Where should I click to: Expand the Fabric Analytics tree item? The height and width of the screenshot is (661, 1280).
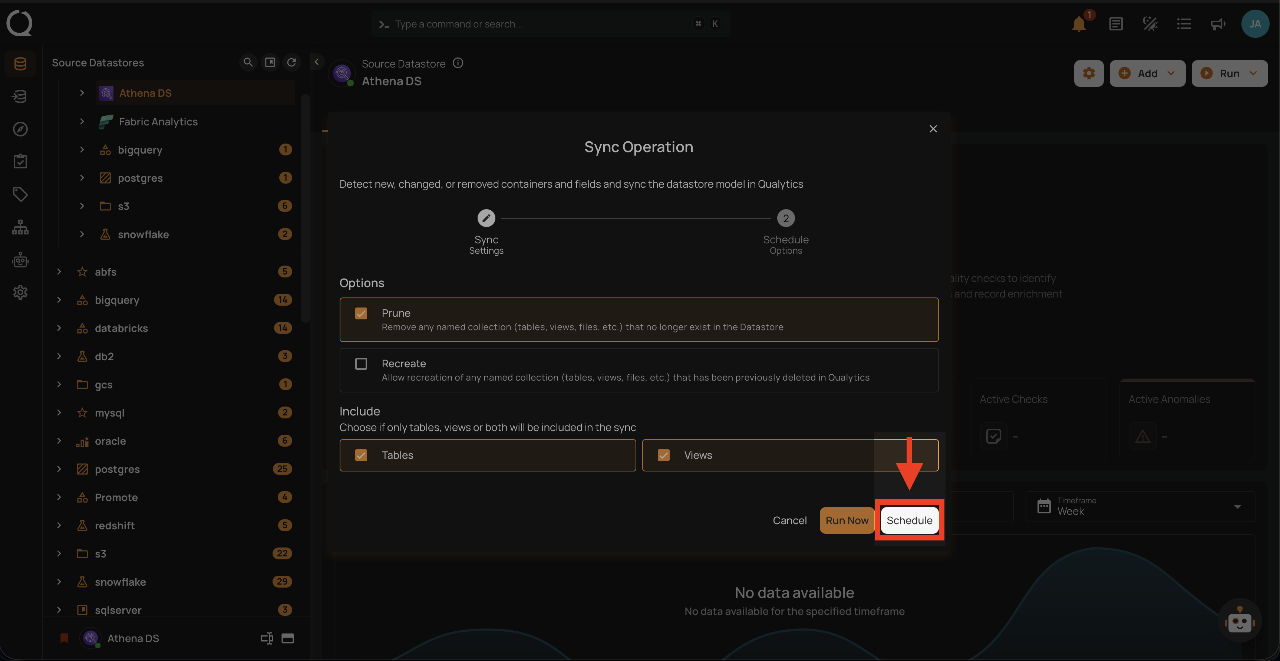82,121
